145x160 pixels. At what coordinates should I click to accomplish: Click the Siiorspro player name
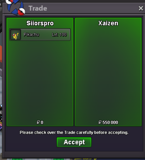[40, 23]
